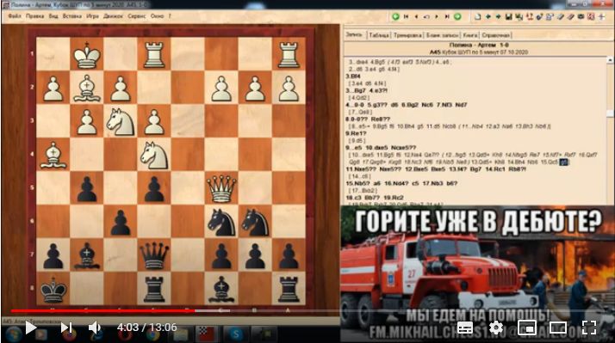Image resolution: width=615 pixels, height=343 pixels.
Task: Open the Файл menu
Action: point(15,16)
